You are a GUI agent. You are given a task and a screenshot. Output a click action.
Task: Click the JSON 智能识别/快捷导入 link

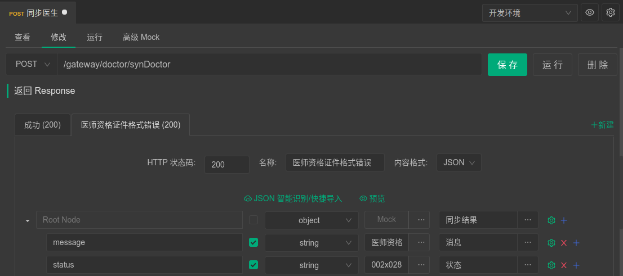tap(293, 198)
